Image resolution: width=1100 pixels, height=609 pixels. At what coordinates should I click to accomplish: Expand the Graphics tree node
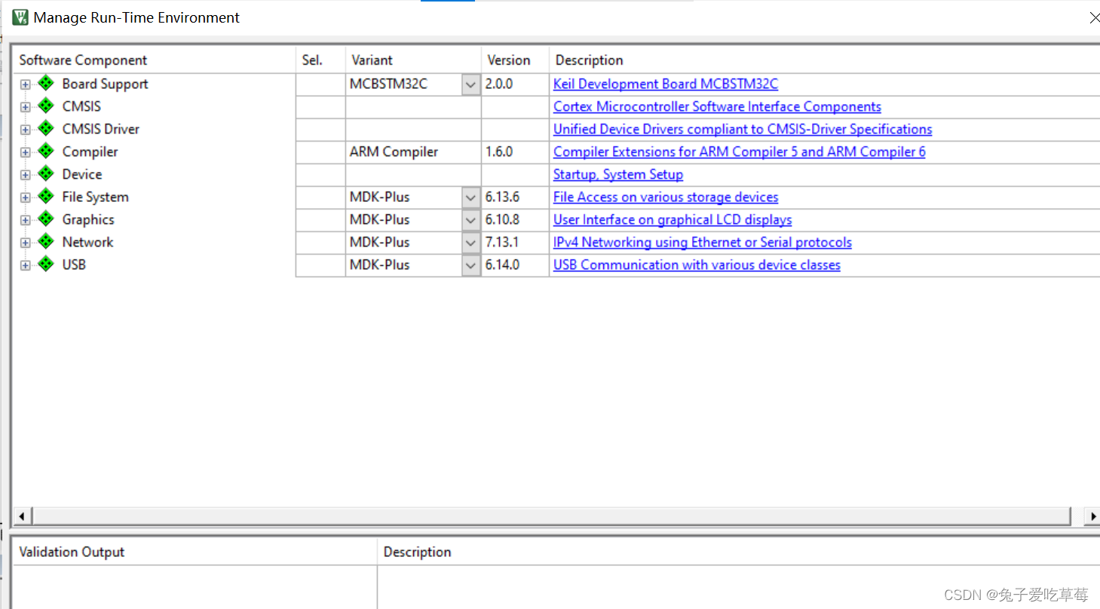click(x=26, y=220)
